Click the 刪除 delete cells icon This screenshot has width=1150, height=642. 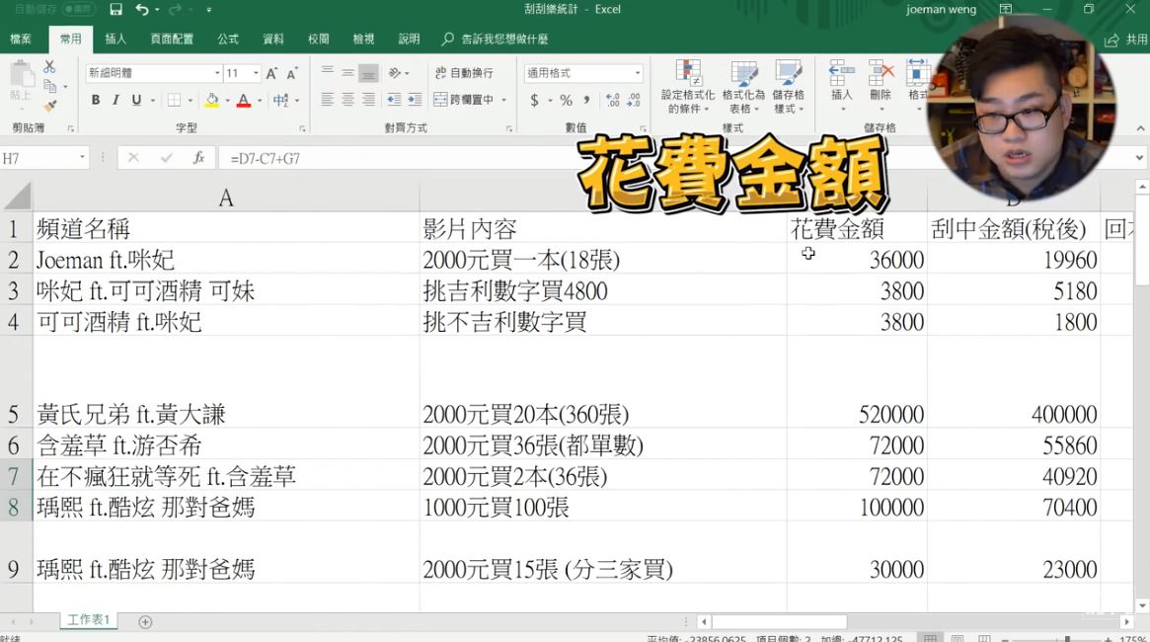point(881,81)
